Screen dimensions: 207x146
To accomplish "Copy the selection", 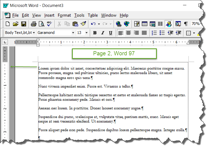I will [67, 24].
